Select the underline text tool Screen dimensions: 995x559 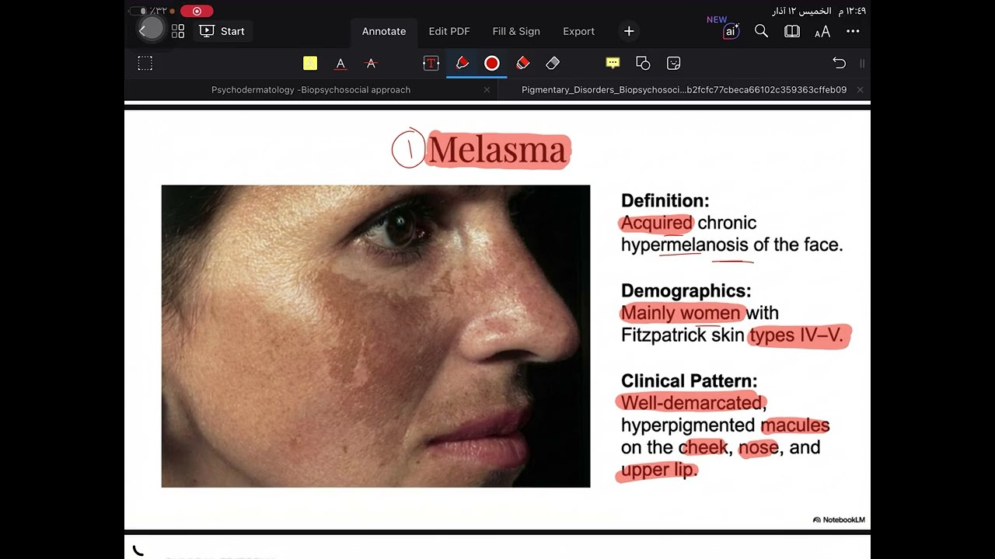(340, 64)
